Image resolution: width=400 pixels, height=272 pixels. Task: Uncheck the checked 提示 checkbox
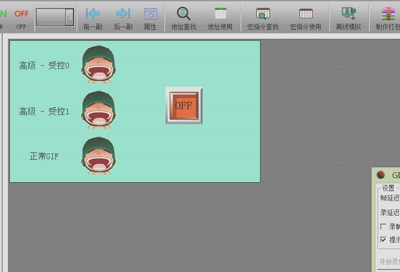click(384, 240)
